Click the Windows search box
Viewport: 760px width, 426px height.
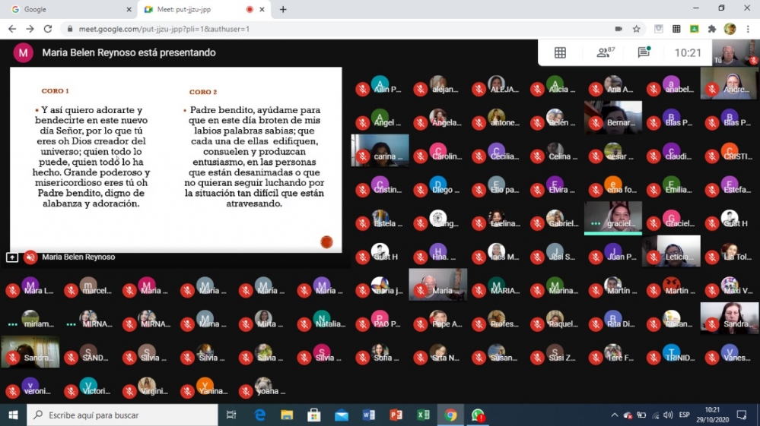coord(122,415)
